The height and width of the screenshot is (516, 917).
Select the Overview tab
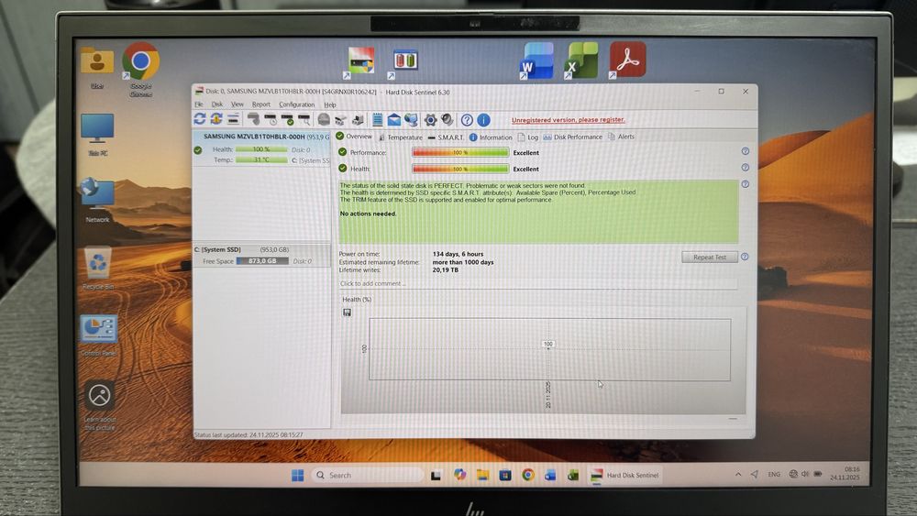(354, 137)
